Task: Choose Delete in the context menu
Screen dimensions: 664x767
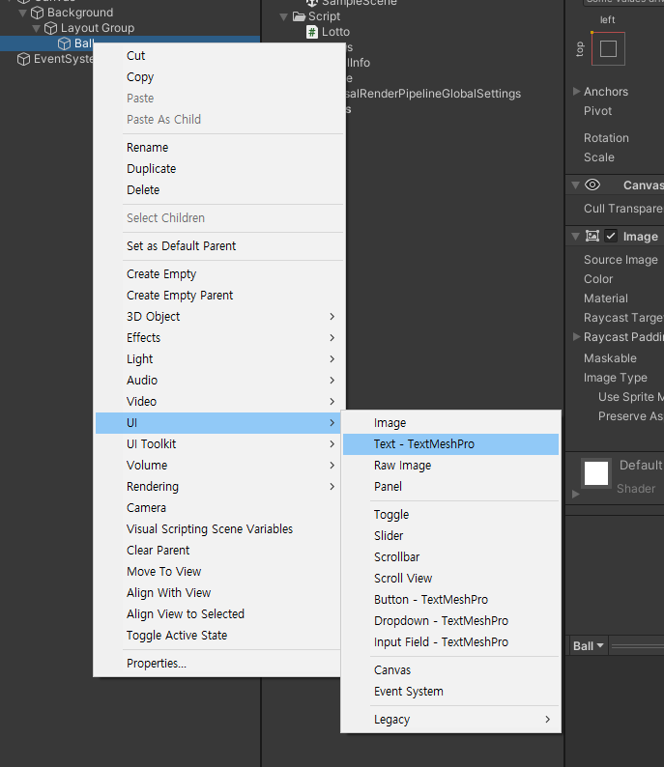Action: (219, 189)
